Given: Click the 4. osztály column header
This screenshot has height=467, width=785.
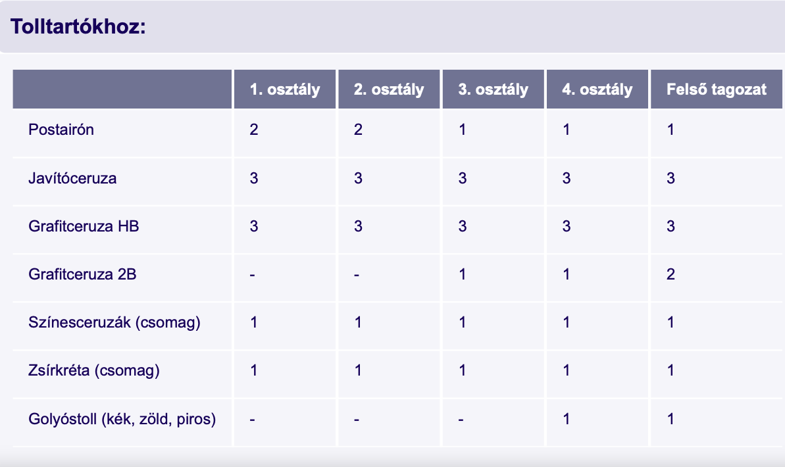Looking at the screenshot, I should [597, 89].
